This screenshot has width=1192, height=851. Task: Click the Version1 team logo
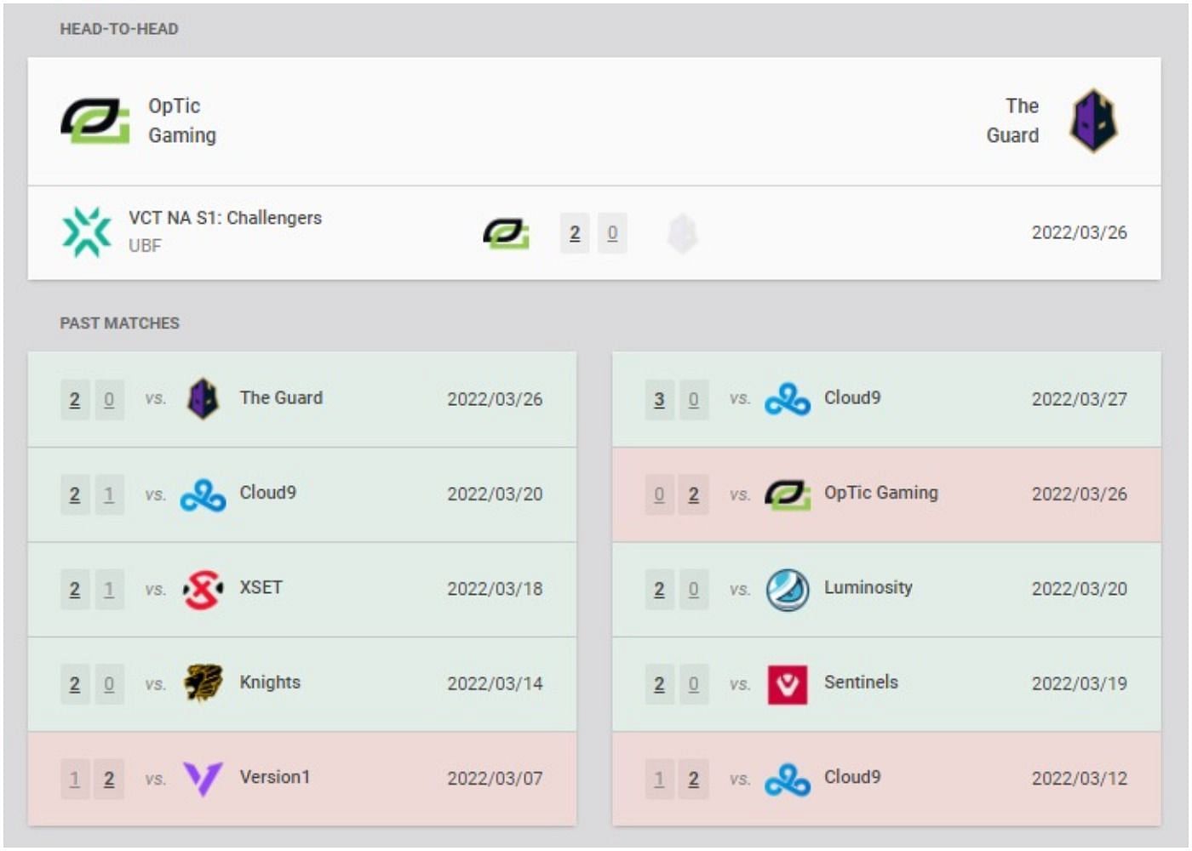203,779
